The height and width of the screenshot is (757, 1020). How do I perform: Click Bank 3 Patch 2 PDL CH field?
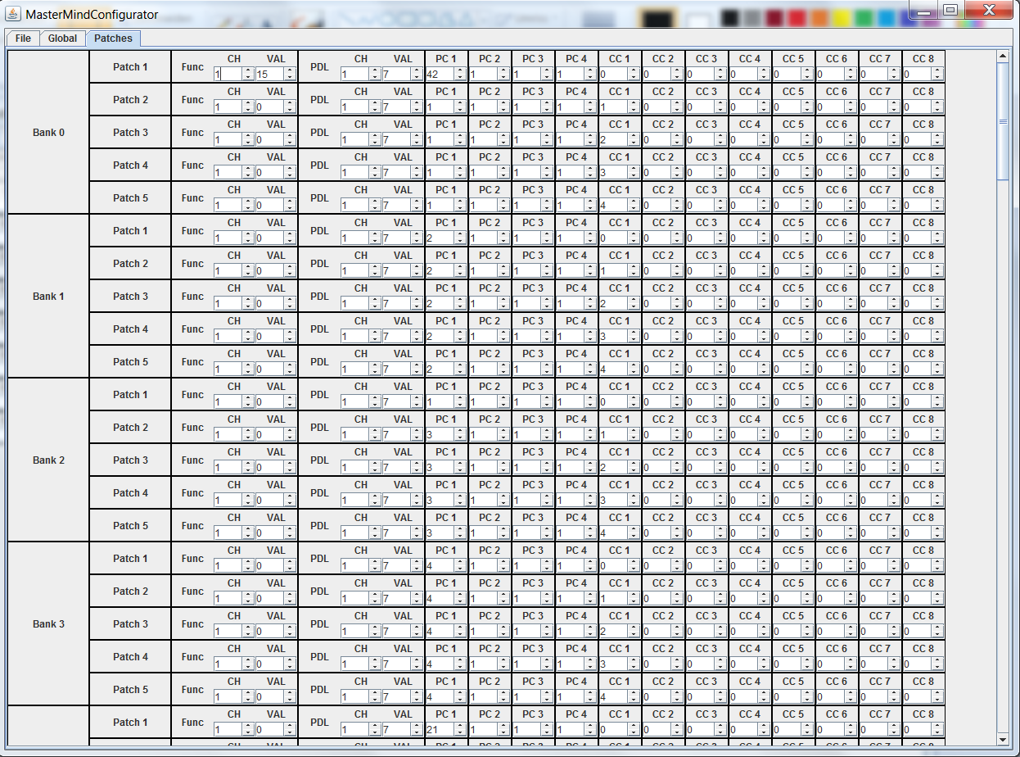click(x=354, y=598)
